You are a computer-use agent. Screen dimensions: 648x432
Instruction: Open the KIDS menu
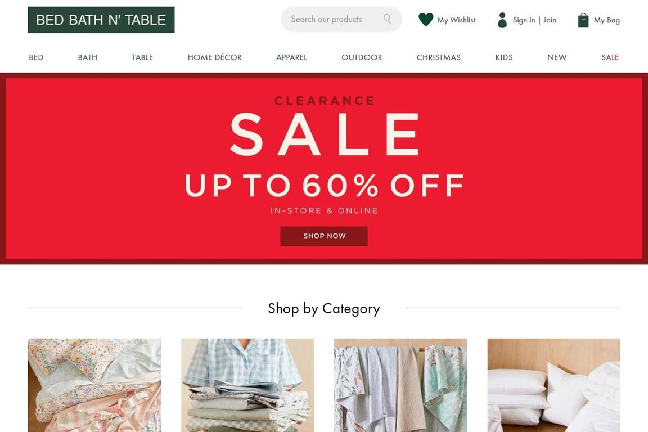[x=504, y=57]
